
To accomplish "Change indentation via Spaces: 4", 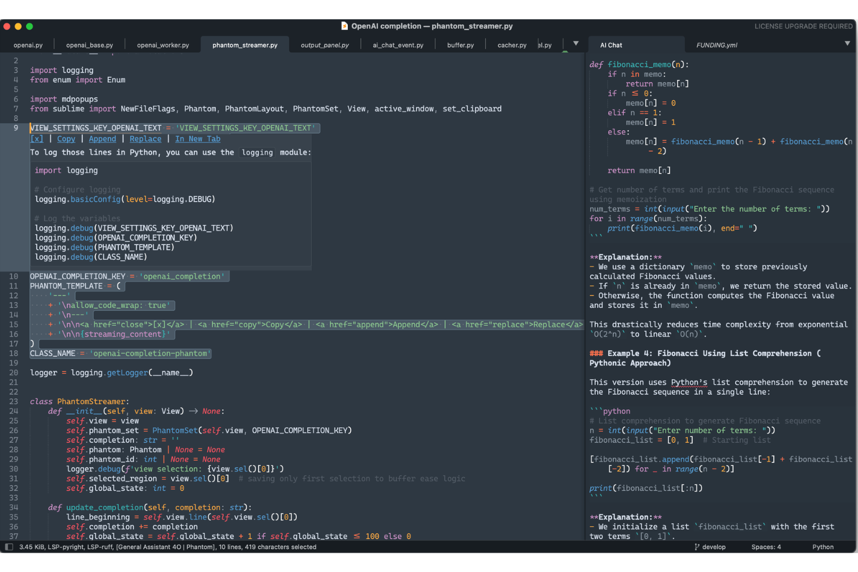I will coord(766,547).
